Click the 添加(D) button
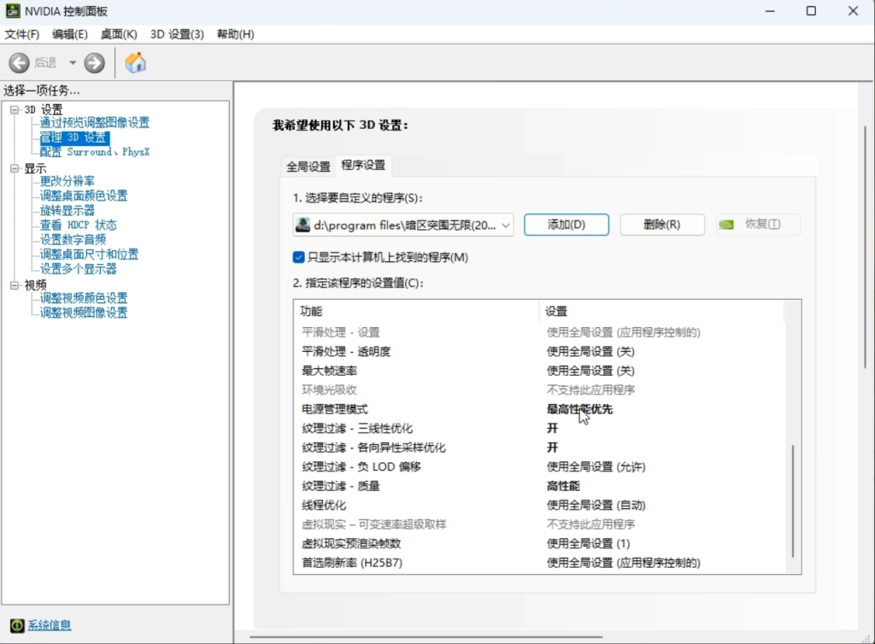875x644 pixels. click(x=567, y=225)
